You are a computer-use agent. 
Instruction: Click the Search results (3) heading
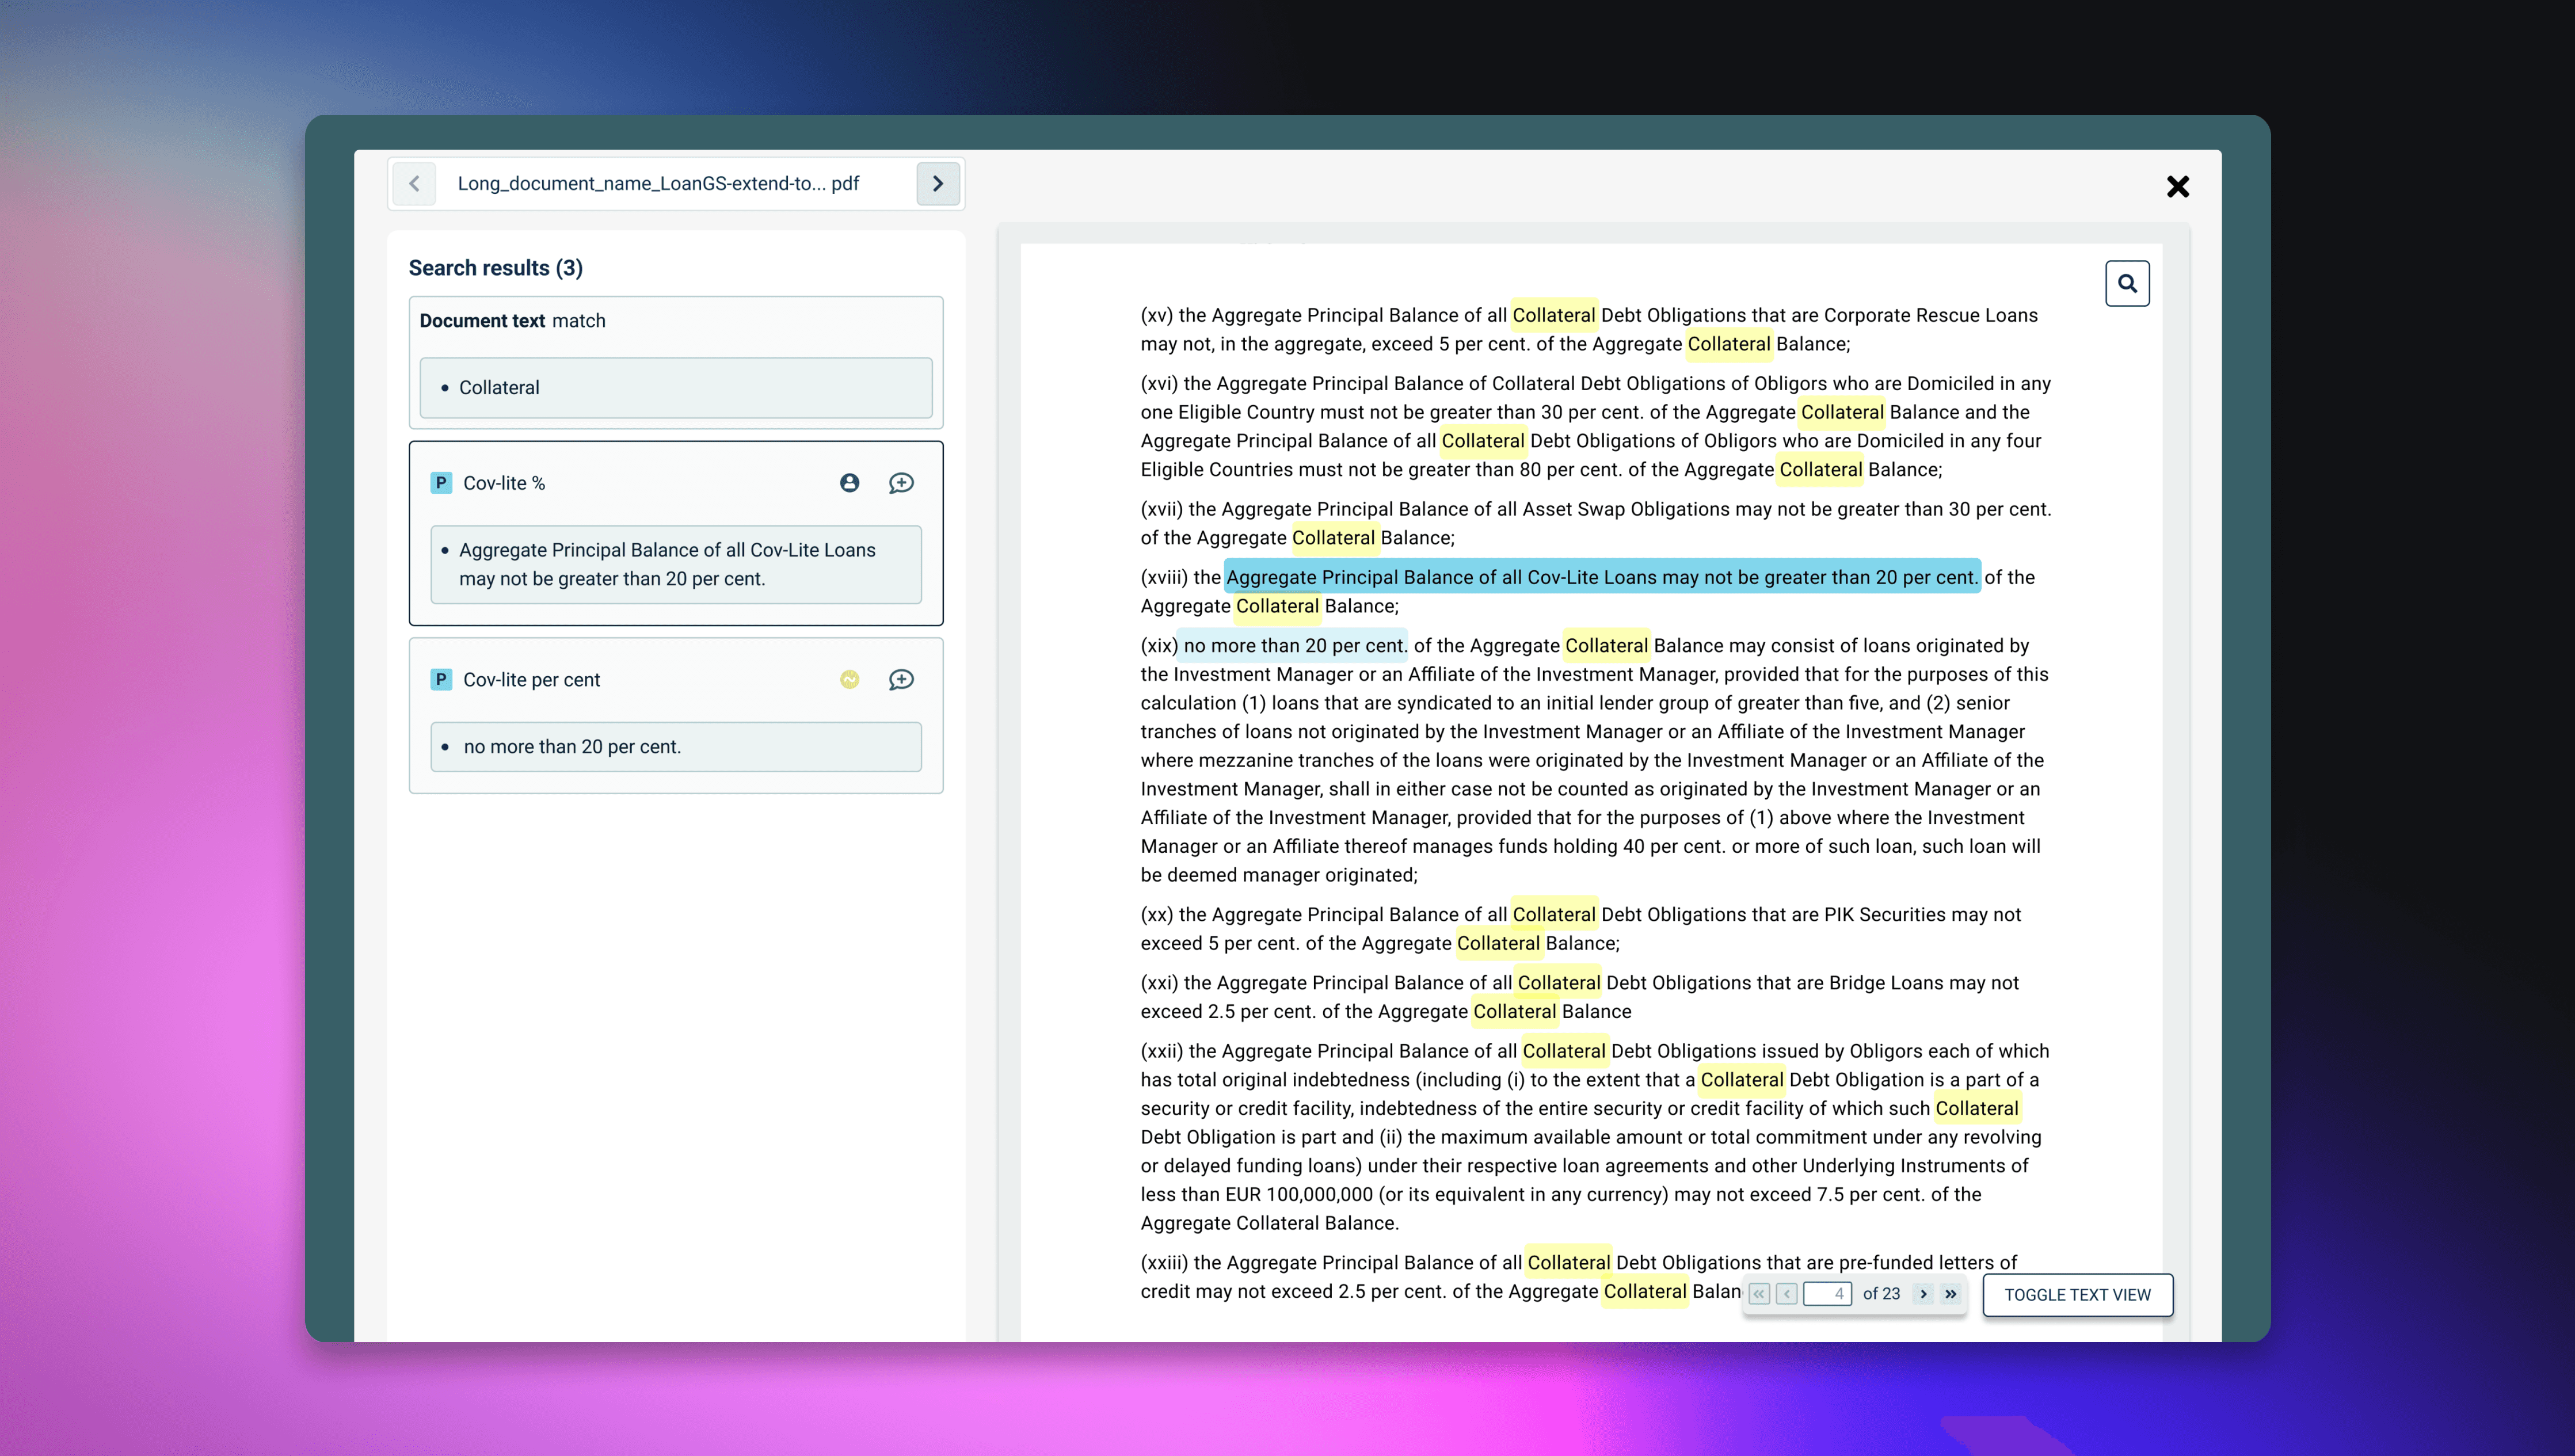pos(495,268)
